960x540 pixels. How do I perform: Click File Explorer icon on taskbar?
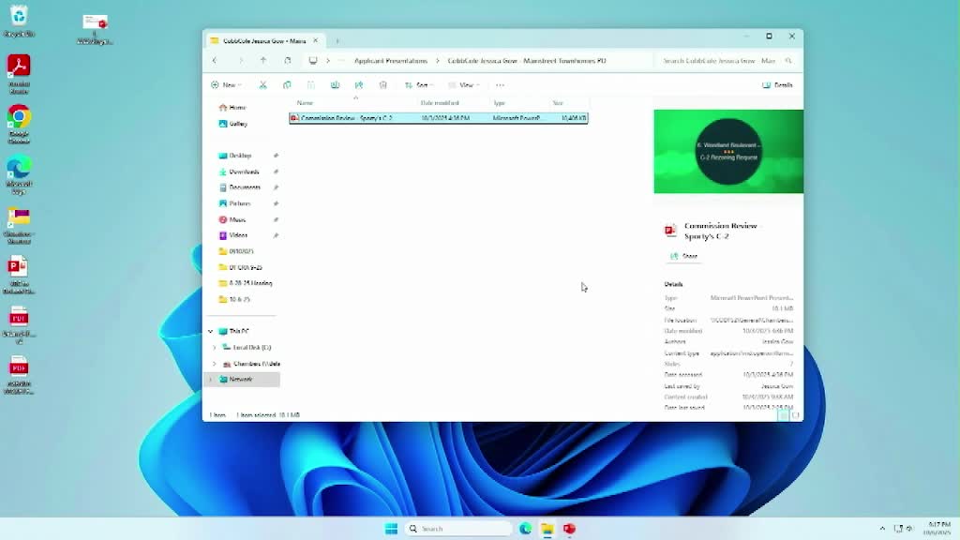(x=547, y=529)
